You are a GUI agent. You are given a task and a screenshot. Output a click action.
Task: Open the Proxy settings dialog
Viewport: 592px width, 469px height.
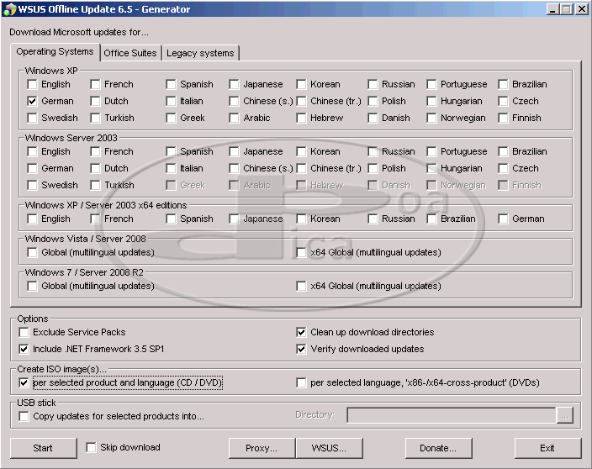[262, 448]
